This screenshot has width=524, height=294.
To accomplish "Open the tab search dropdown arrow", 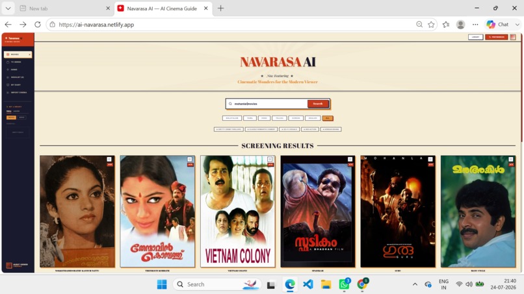I will click(x=8, y=8).
